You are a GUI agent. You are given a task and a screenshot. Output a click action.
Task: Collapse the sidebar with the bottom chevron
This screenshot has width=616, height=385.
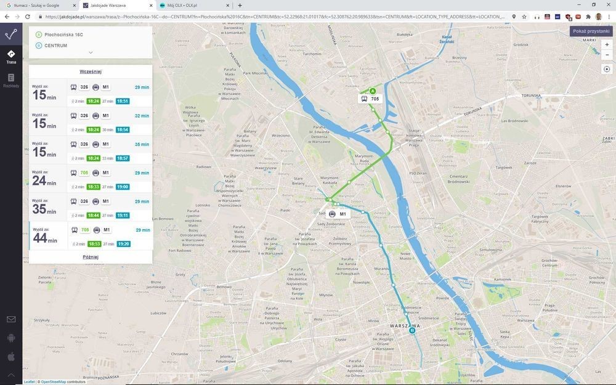click(x=11, y=375)
